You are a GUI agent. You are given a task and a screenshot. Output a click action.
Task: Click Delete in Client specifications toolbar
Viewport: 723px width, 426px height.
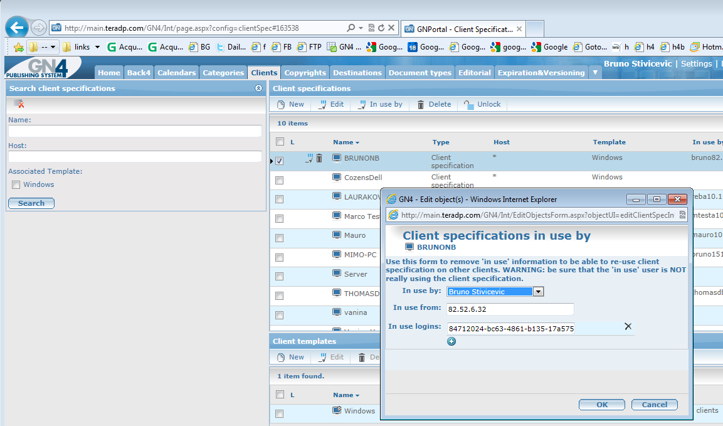434,104
